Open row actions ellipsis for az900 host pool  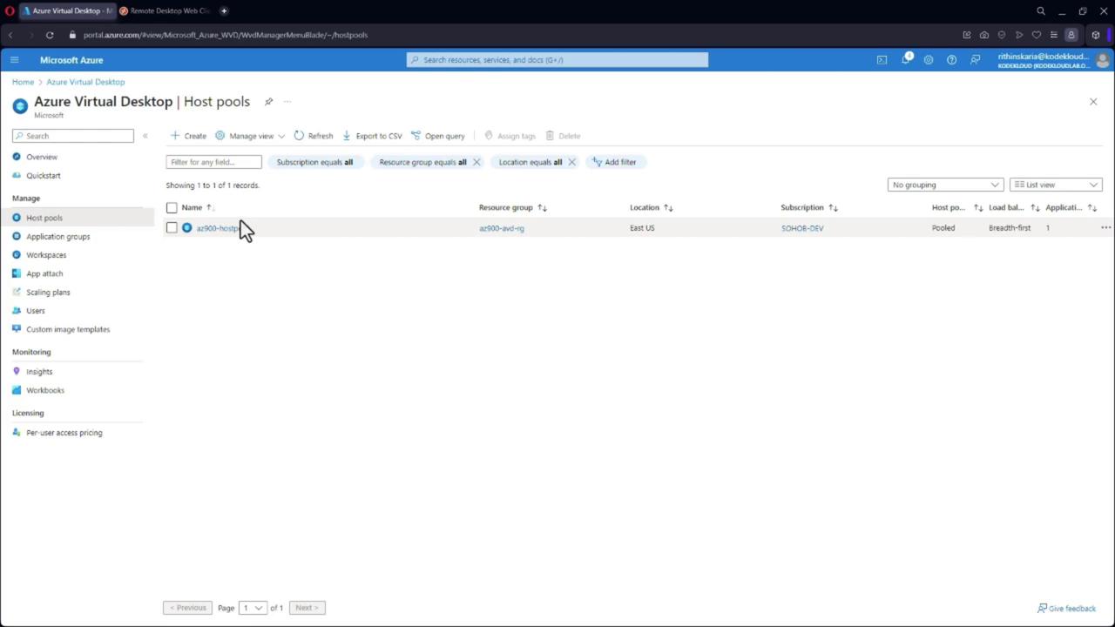click(x=1105, y=228)
